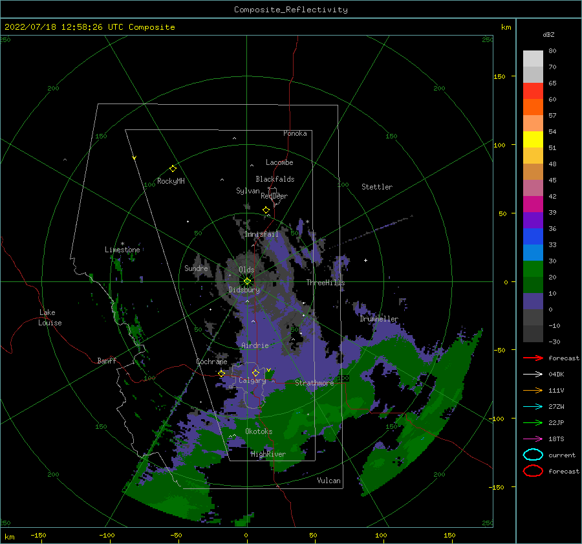
Task: Select the magenta 42 dBZ color swatch
Action: (x=533, y=204)
